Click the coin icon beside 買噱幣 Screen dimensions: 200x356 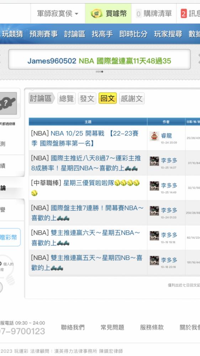pyautogui.click(x=96, y=14)
